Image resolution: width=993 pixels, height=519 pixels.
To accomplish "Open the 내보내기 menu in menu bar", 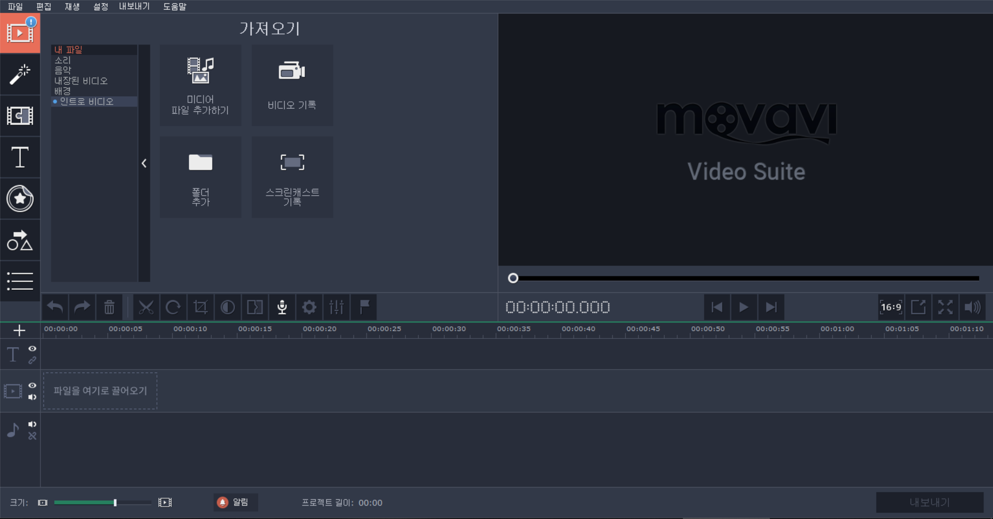I will pyautogui.click(x=134, y=7).
